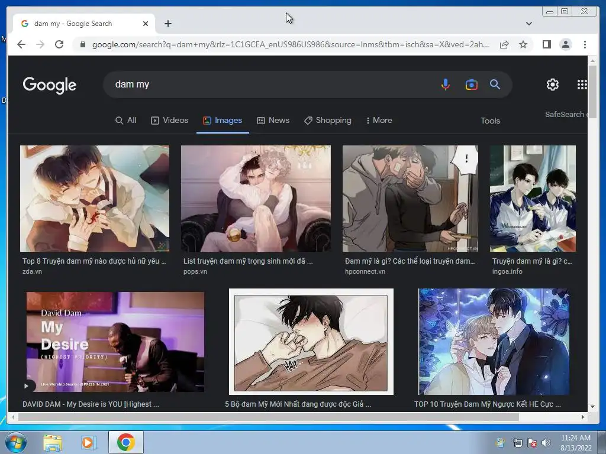This screenshot has width=606, height=454.
Task: Close the 'dam my - Google Search' tab
Action: click(x=146, y=24)
